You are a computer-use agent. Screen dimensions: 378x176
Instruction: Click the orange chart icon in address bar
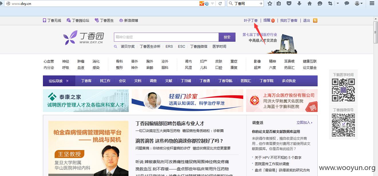click(x=202, y=3)
